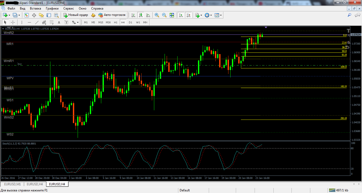362x193 pixels.
Task: Expand the profiles dropdown arrow
Action: click(19, 15)
